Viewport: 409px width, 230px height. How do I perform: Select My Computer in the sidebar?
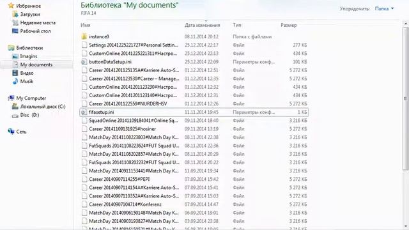pyautogui.click(x=31, y=98)
